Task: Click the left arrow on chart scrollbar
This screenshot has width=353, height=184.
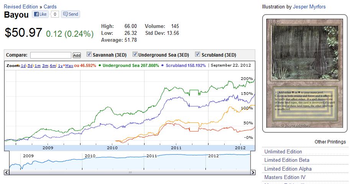Action: pos(7,173)
